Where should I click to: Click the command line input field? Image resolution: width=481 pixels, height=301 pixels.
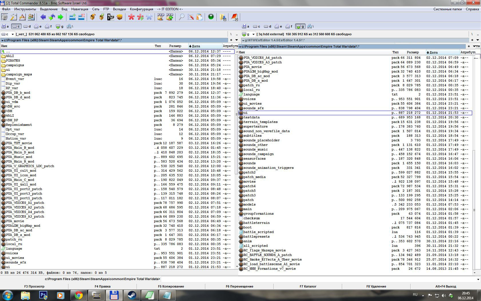(318, 279)
